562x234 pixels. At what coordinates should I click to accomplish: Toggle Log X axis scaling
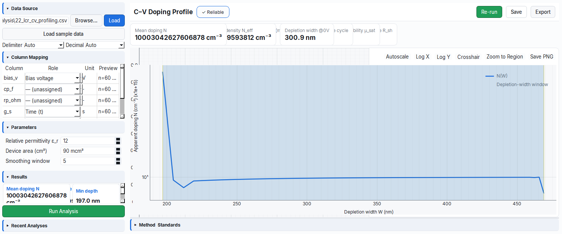coord(423,57)
